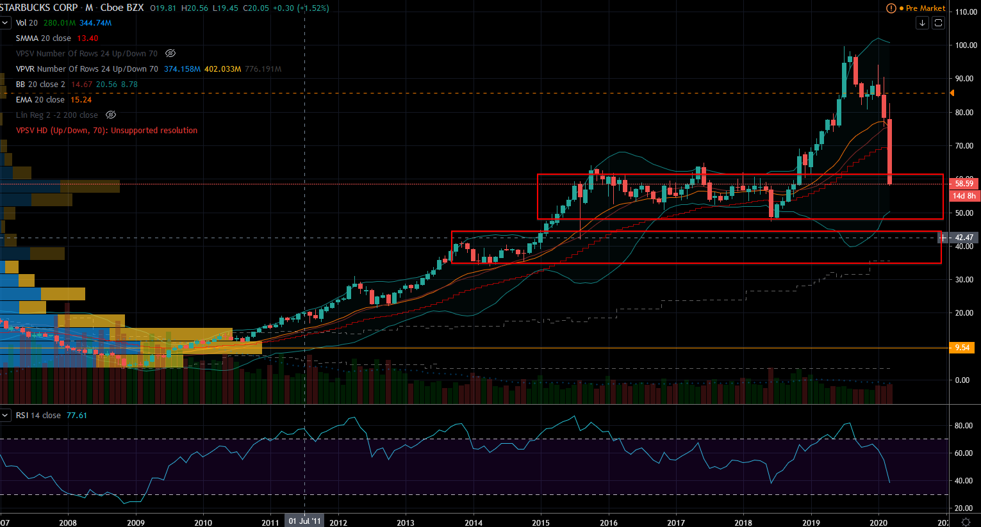Click the high price H20.56
This screenshot has width=981, height=527.
195,8
